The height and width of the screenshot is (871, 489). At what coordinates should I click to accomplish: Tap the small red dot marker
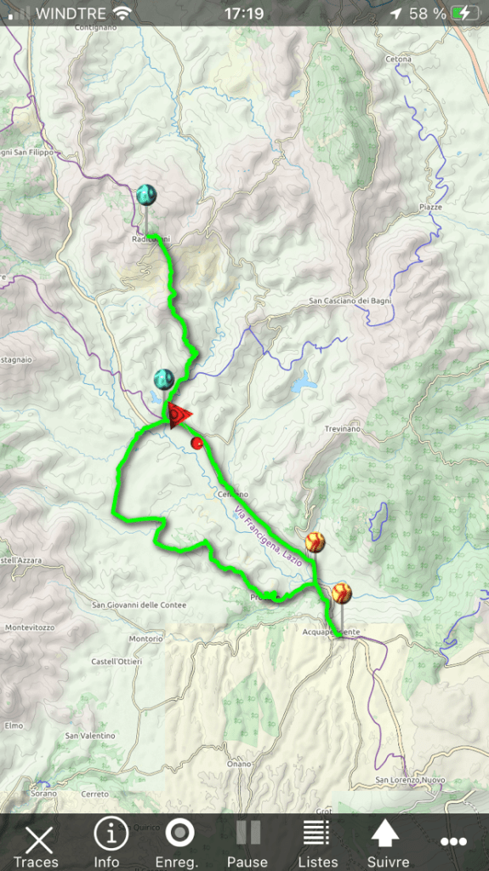coord(196,443)
